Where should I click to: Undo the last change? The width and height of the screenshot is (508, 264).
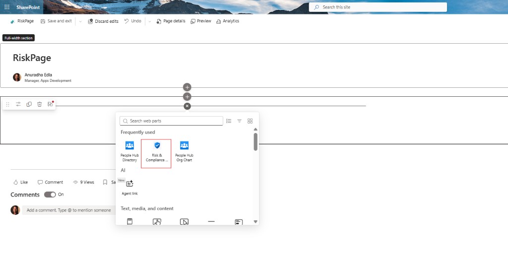[x=133, y=21]
